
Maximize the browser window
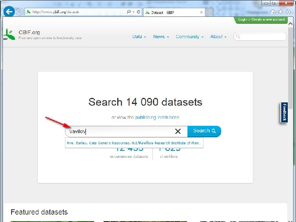275,3
